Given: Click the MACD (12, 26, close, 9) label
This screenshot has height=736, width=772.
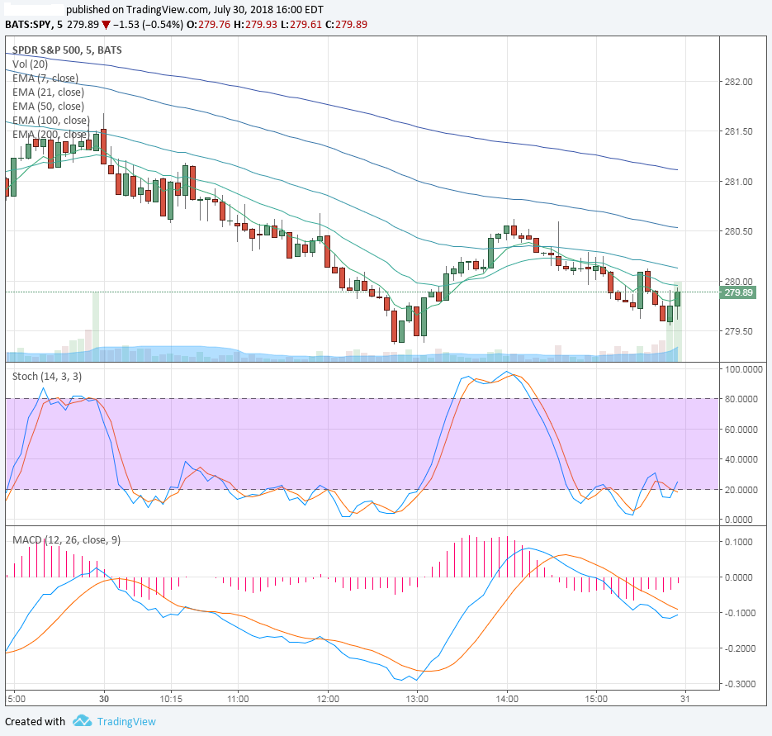Looking at the screenshot, I should point(67,540).
